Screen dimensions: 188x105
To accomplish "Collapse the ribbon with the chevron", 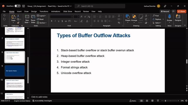I will point(185,25).
